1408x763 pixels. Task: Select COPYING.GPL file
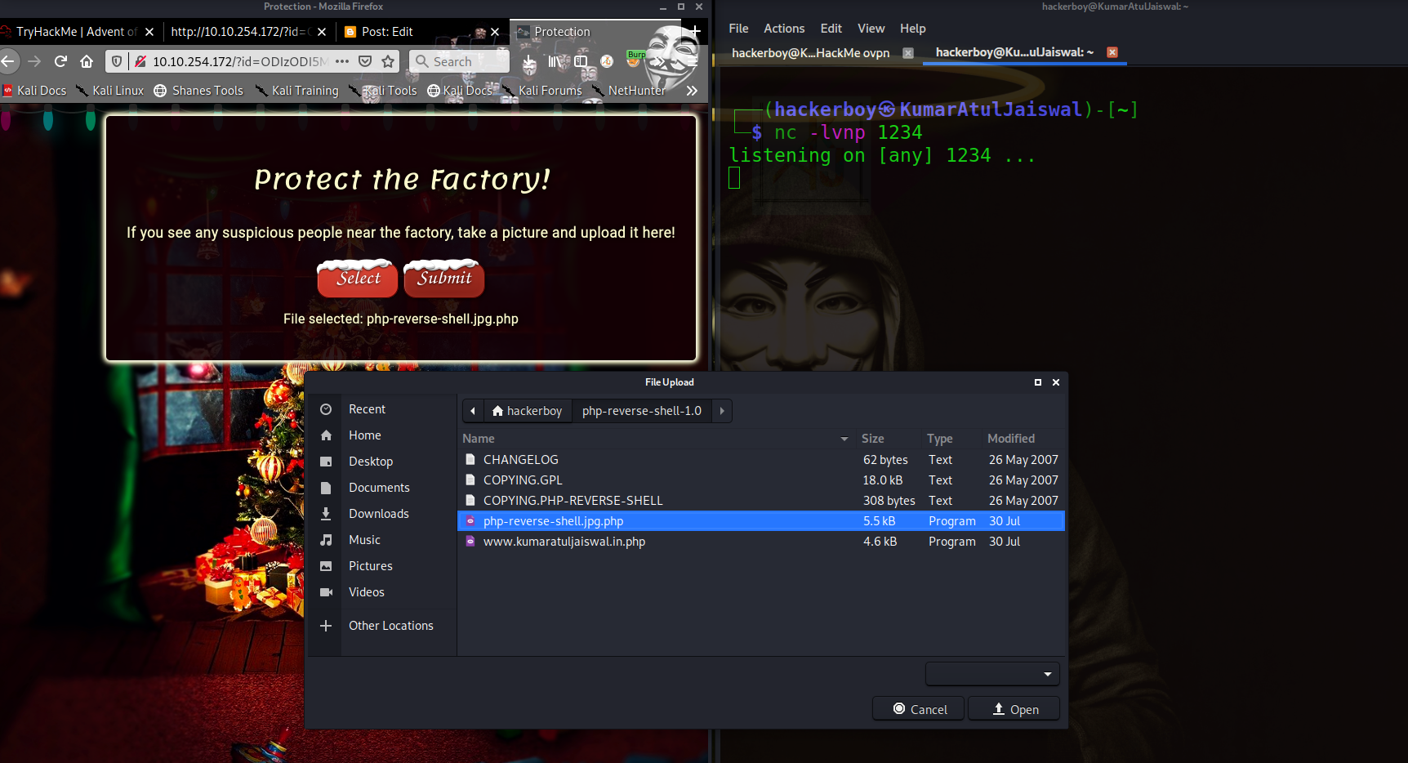click(x=761, y=480)
